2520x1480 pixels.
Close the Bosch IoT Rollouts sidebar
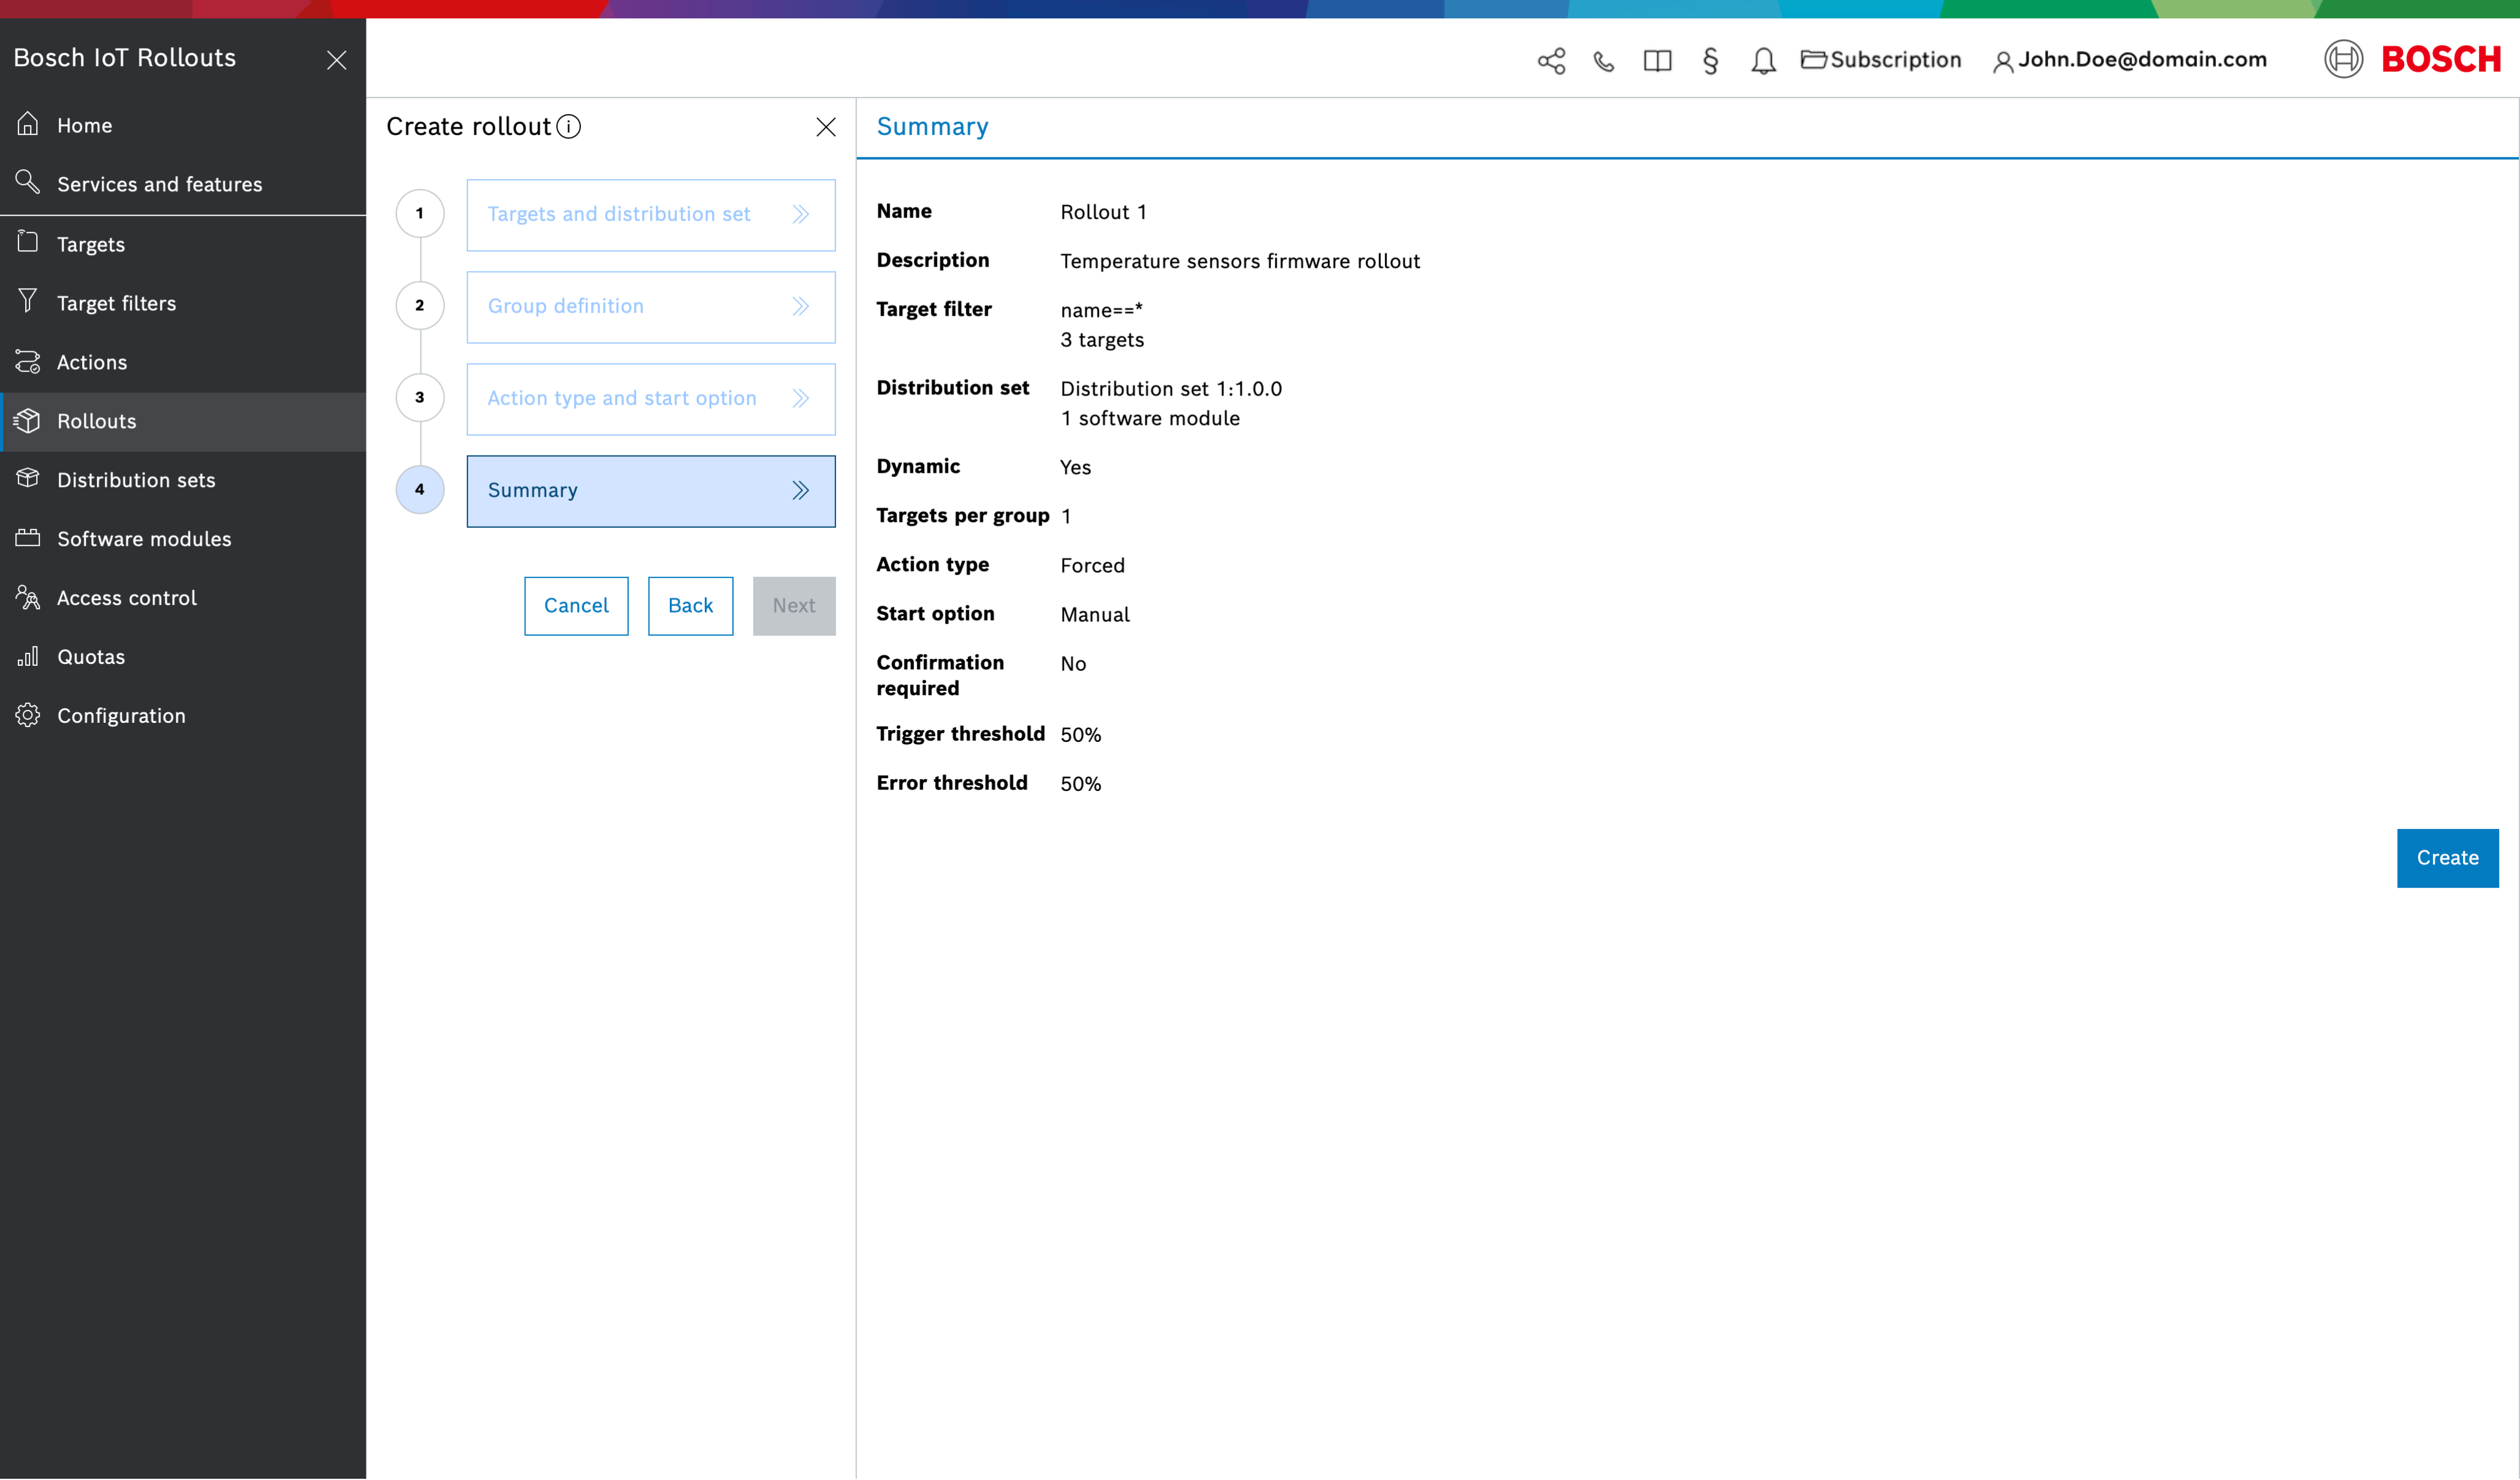[337, 60]
